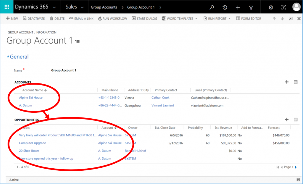
Task: Open New store opened this year opportunity
Action: click(46, 159)
